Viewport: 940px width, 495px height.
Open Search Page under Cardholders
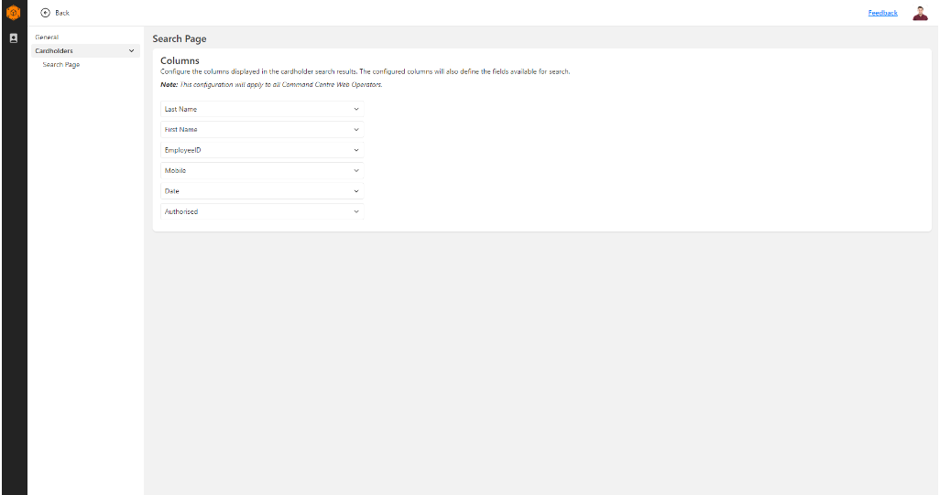click(61, 65)
